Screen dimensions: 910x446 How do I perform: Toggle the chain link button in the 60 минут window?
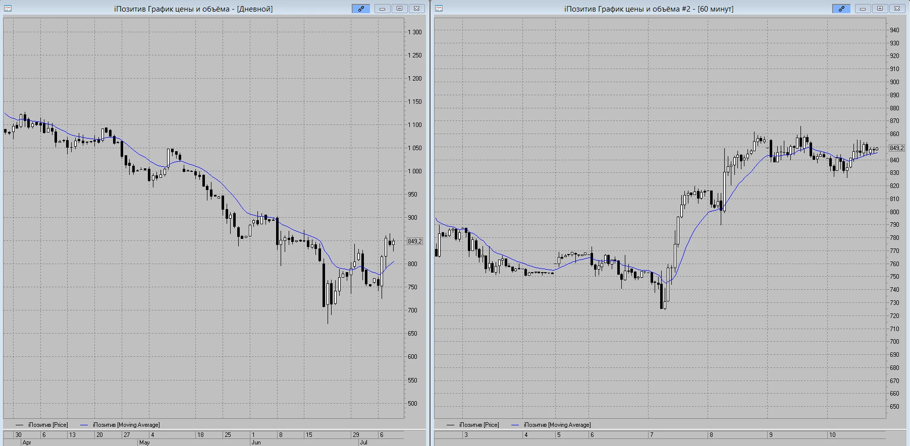coord(841,9)
